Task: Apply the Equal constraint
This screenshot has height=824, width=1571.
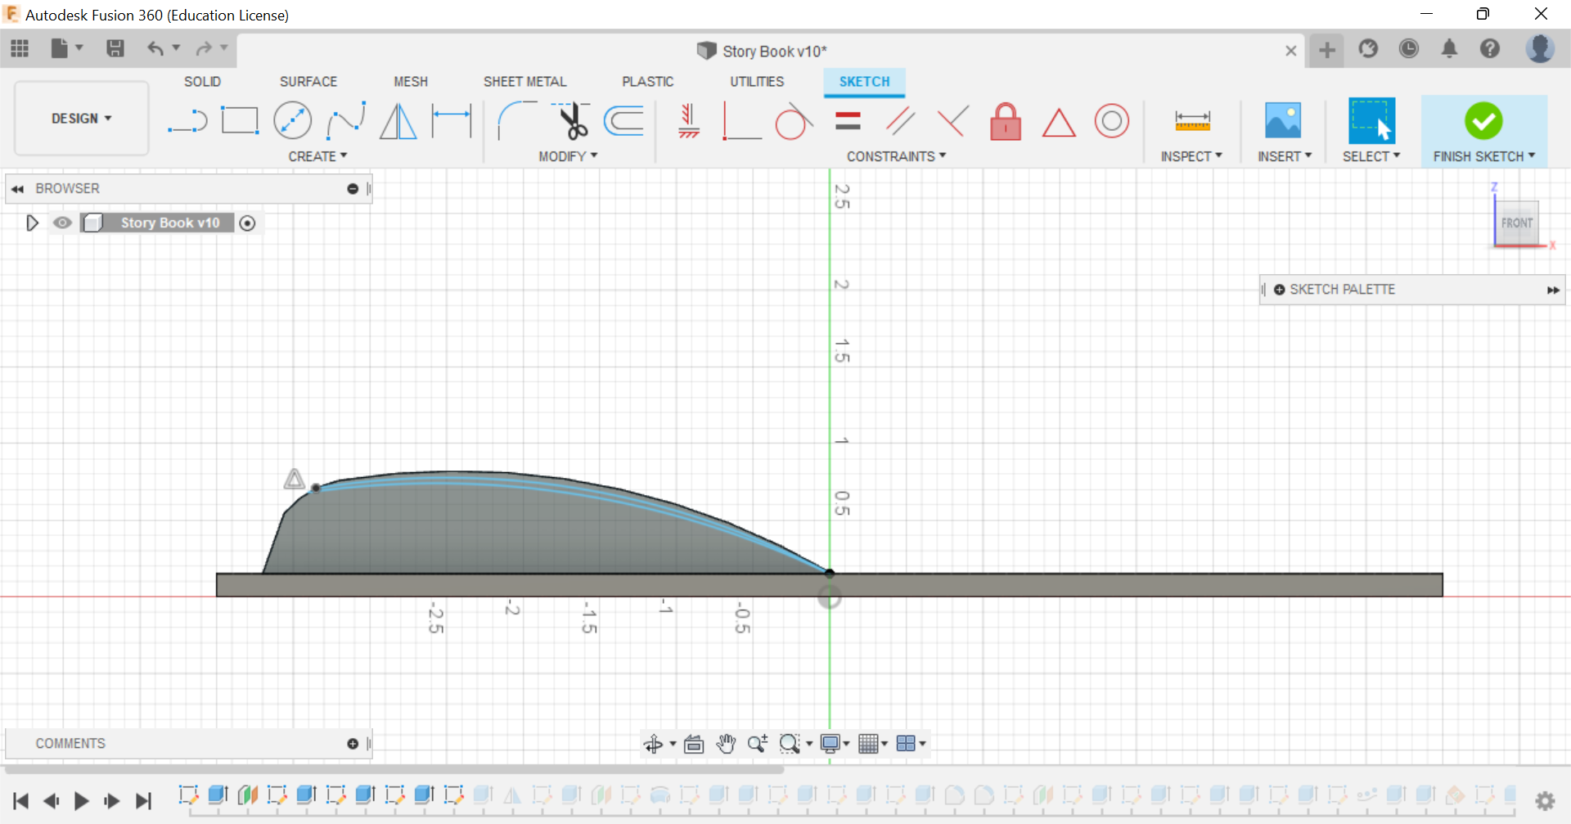Action: [x=848, y=121]
